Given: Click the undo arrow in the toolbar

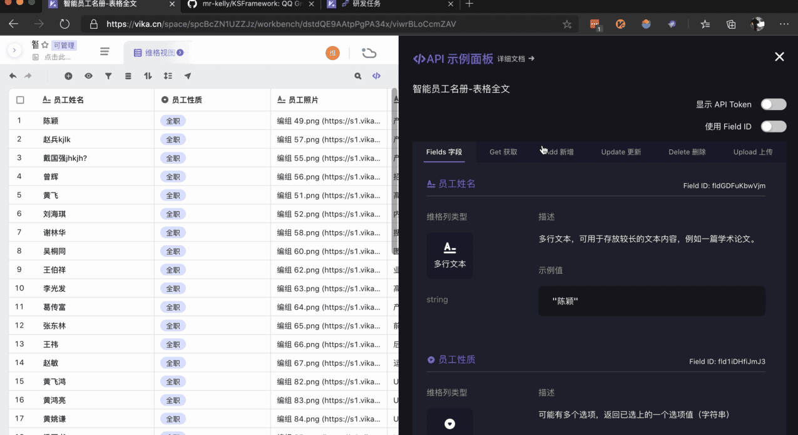Looking at the screenshot, I should click(13, 76).
